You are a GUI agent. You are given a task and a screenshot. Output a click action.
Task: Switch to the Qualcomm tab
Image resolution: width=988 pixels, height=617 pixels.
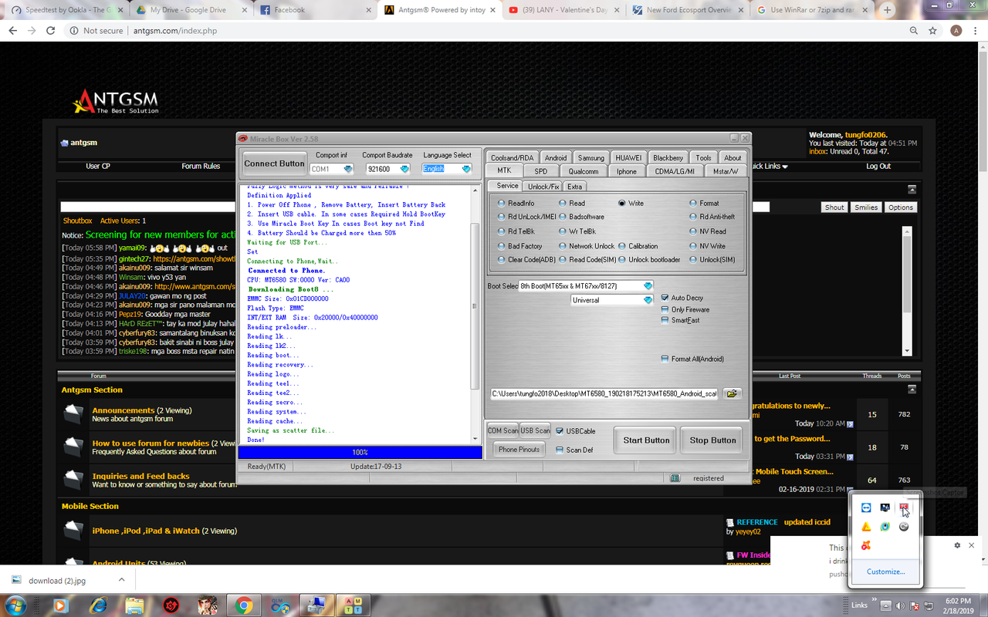pos(583,171)
